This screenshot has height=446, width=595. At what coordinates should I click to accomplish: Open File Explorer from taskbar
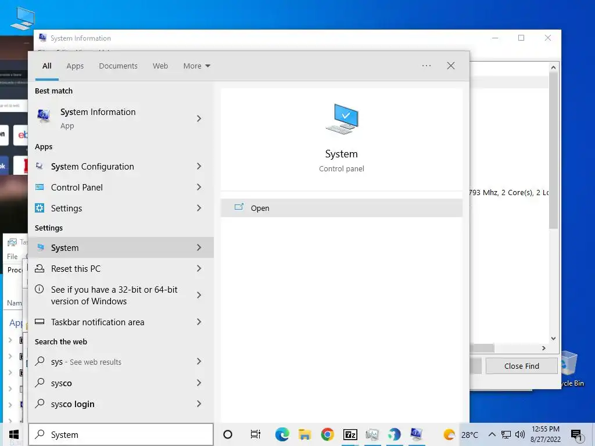(x=304, y=434)
